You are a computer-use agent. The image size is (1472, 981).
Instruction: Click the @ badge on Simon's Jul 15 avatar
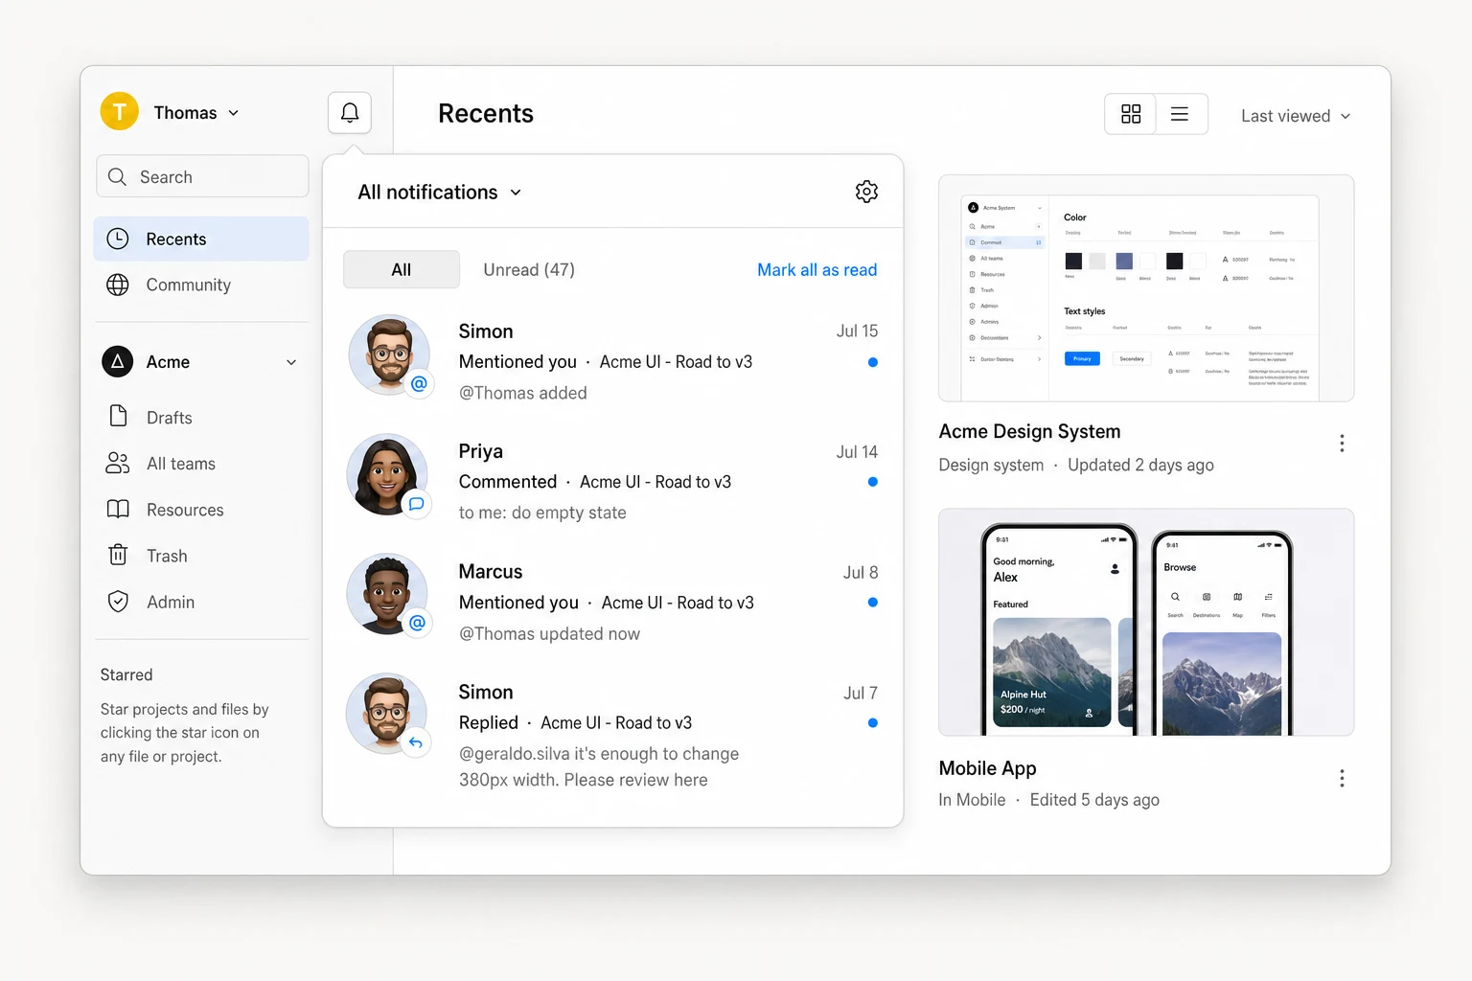pos(419,383)
